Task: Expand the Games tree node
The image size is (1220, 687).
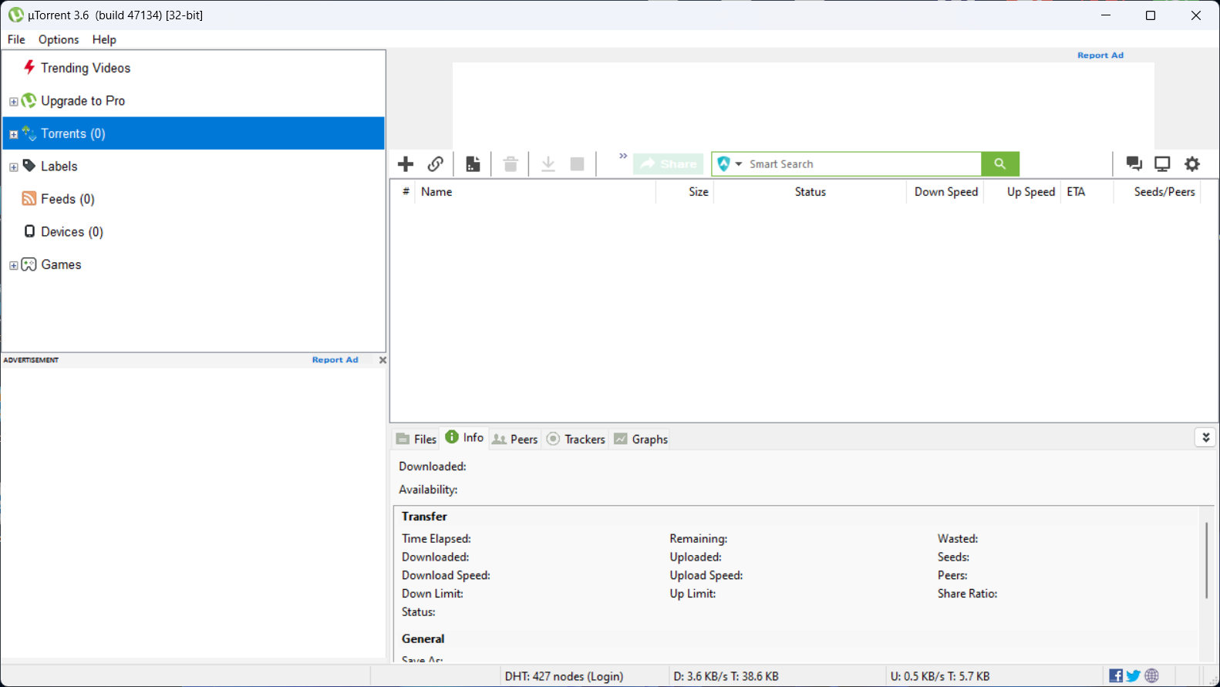Action: [13, 265]
